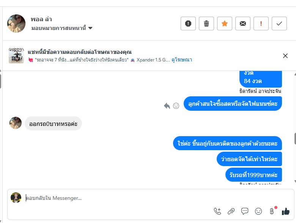
Task: Click the orange star follow-up icon
Action: click(225, 24)
